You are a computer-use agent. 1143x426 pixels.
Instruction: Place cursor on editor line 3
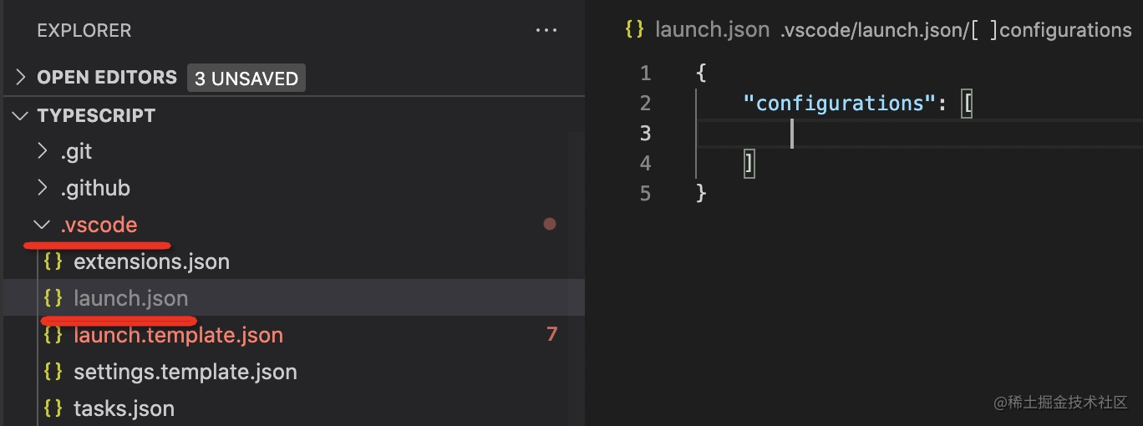[x=836, y=134]
